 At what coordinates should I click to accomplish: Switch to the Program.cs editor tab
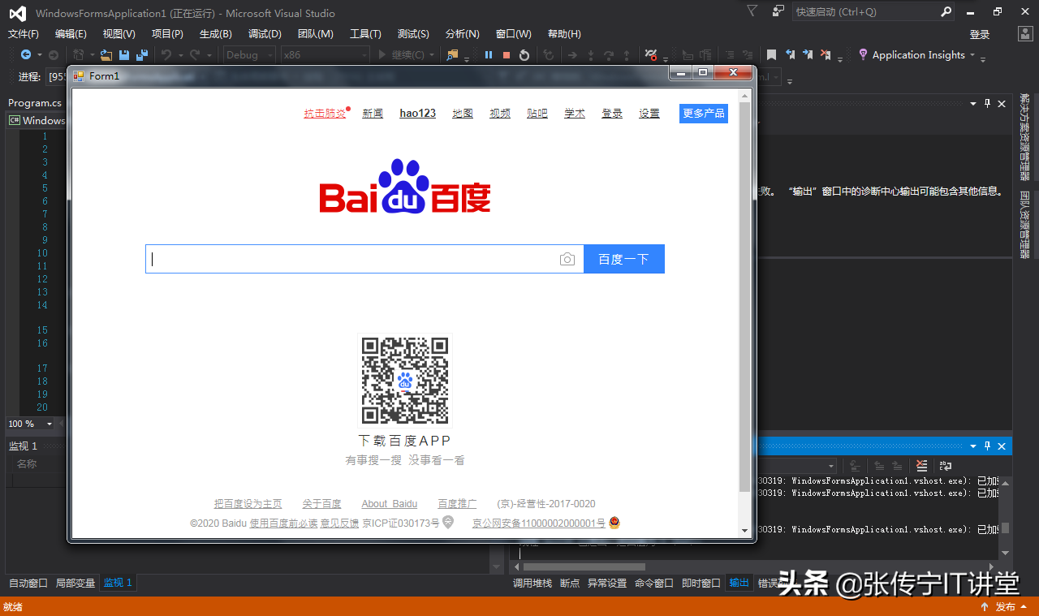coord(35,103)
